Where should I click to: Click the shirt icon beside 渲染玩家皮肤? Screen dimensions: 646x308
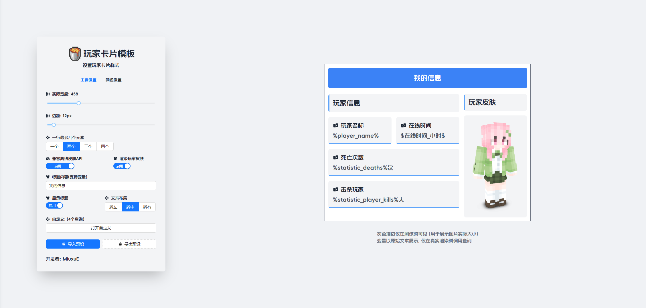pos(115,159)
